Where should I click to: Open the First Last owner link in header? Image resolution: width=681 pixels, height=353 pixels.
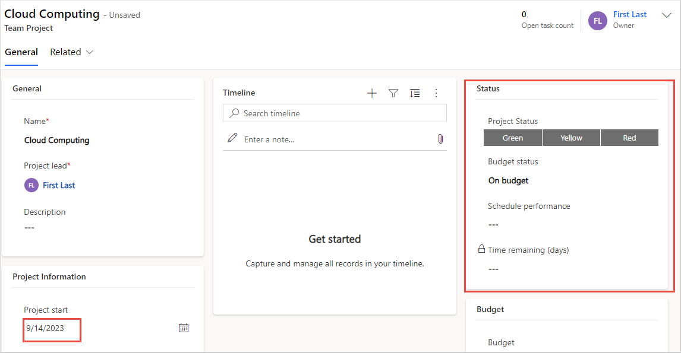(630, 14)
